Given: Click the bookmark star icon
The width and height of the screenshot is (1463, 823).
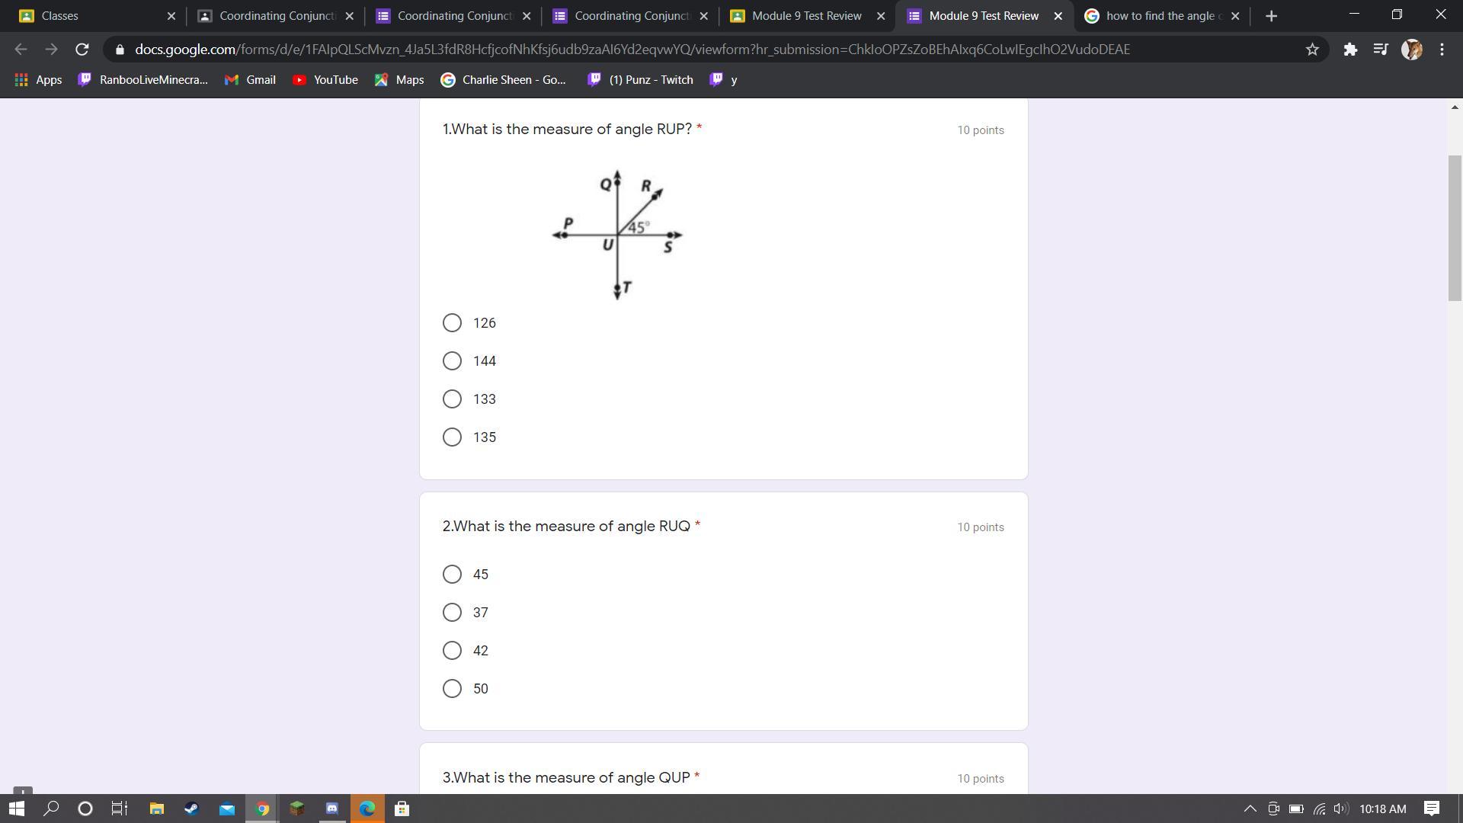Looking at the screenshot, I should tap(1312, 50).
